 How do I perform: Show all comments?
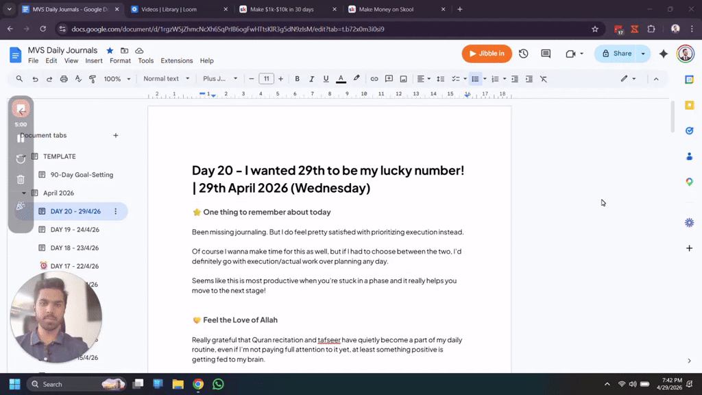pyautogui.click(x=546, y=53)
